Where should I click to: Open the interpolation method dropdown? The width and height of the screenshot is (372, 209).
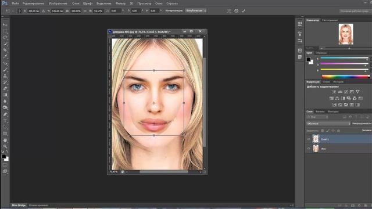(196, 10)
